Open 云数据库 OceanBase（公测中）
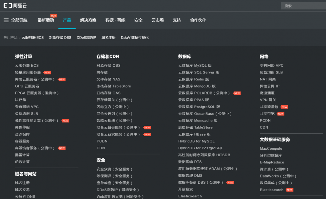326x199 pixels. point(205,114)
